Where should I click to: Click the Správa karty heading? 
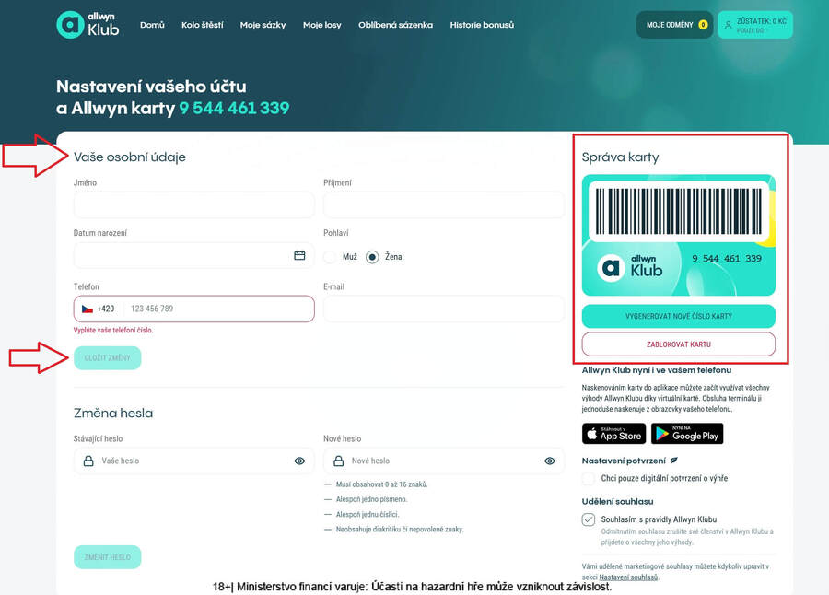(620, 157)
